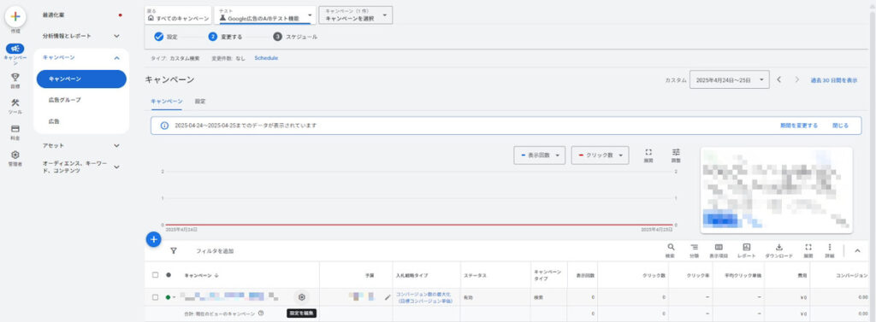The image size is (876, 322).
Task: Click the chart 展開 fullscreen icon
Action: [x=648, y=152]
